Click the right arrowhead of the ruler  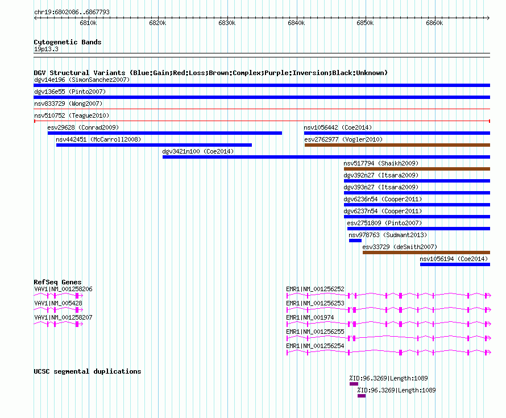(x=488, y=18)
